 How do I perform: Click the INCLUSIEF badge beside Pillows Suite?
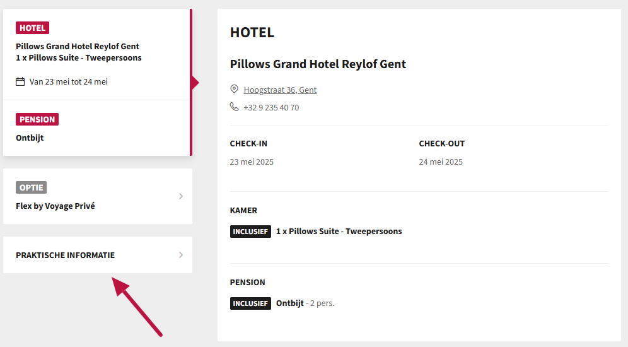[250, 232]
